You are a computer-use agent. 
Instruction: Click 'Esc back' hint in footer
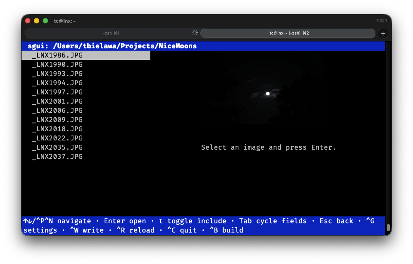(336, 221)
